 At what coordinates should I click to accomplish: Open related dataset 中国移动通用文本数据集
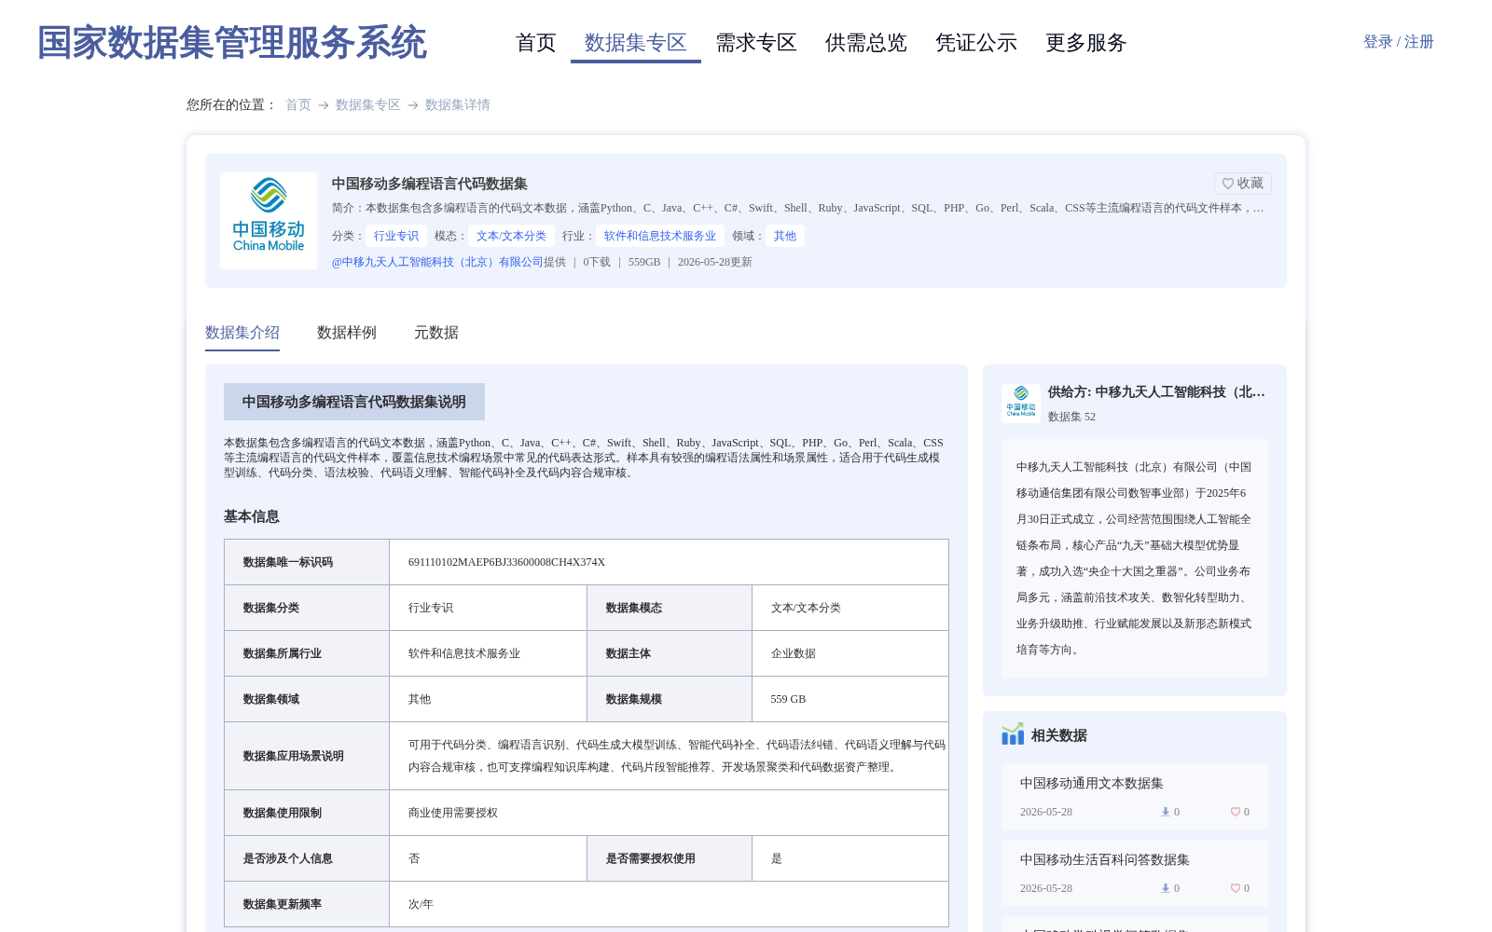point(1092,784)
